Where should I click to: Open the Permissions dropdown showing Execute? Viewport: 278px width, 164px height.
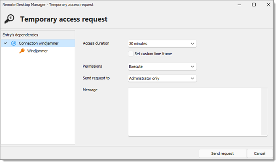click(162, 66)
